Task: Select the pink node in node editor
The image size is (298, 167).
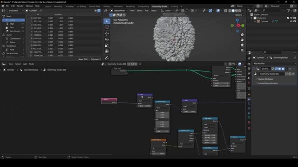Action: [x=109, y=101]
